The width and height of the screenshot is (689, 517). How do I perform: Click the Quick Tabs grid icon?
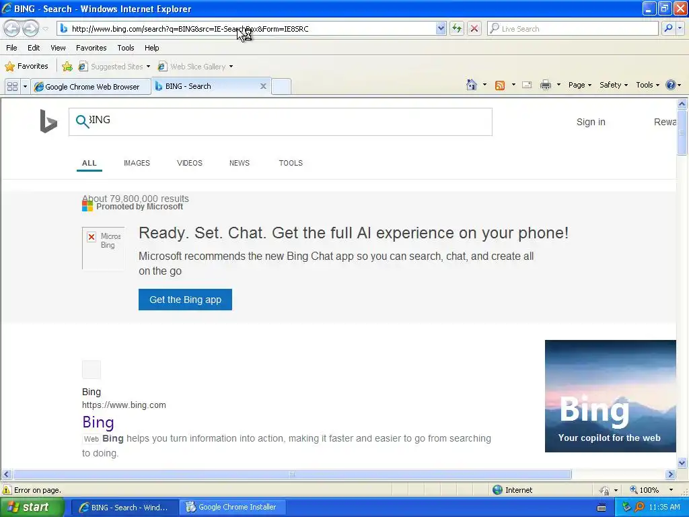12,86
